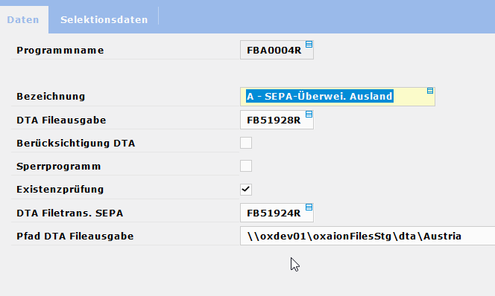Click the list icon in the Bezeichnung field

click(x=430, y=91)
